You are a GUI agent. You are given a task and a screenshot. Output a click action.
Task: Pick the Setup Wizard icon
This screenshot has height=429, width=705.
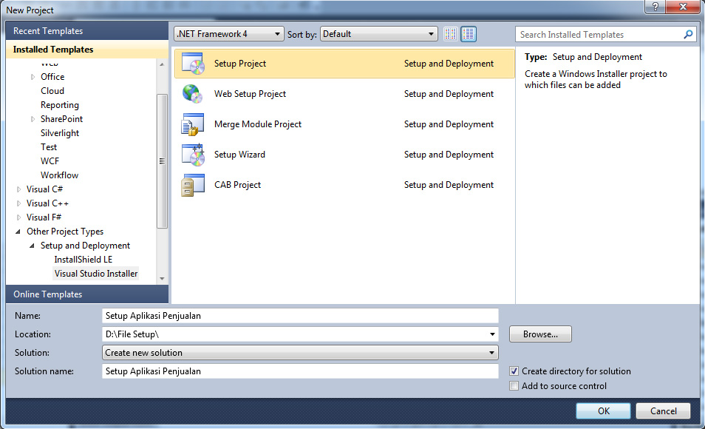193,155
